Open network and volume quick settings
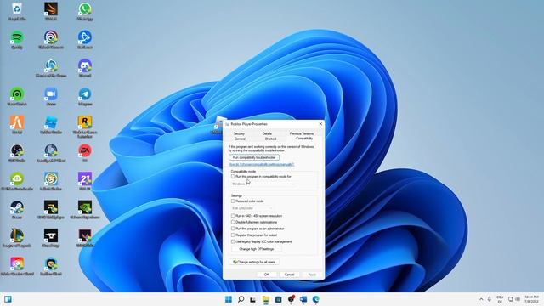The width and height of the screenshot is (544, 306). [x=513, y=299]
